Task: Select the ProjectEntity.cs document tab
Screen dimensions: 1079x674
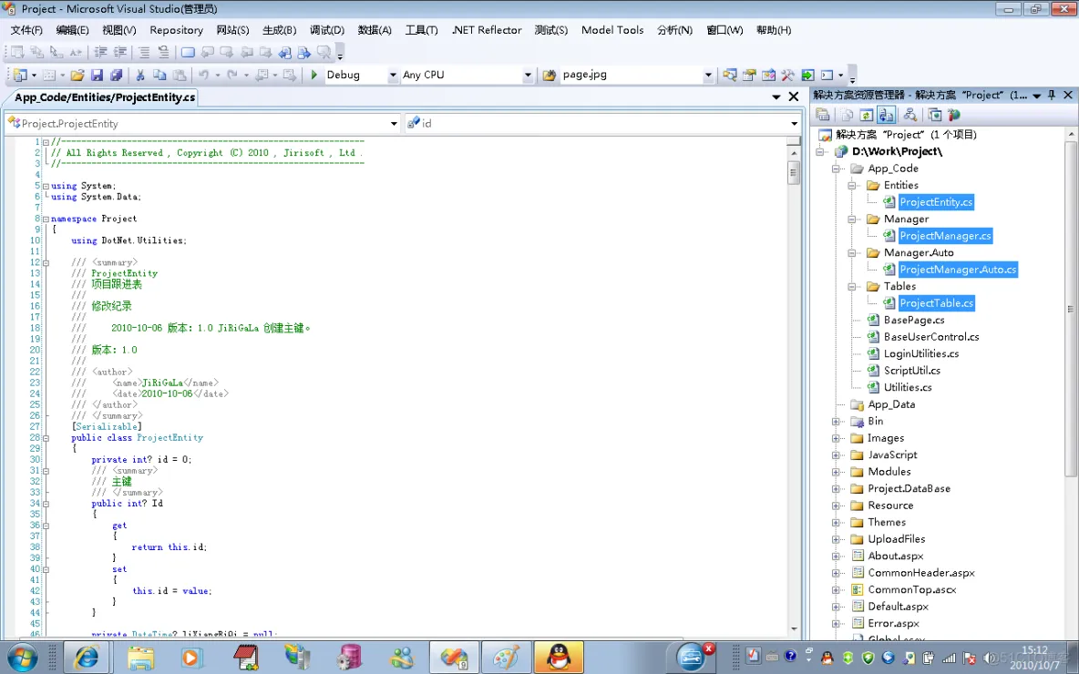Action: tap(105, 97)
